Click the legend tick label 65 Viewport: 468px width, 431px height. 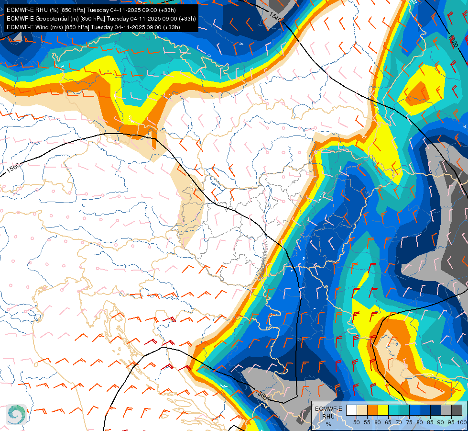pos(388,423)
